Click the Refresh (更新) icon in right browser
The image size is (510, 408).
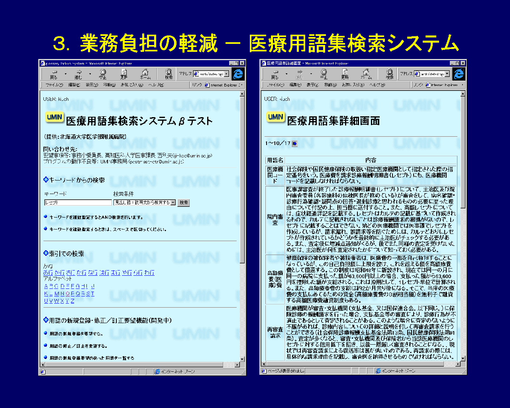[345, 74]
